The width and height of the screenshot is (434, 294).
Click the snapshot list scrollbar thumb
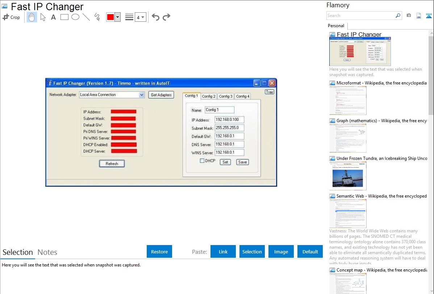[431, 75]
